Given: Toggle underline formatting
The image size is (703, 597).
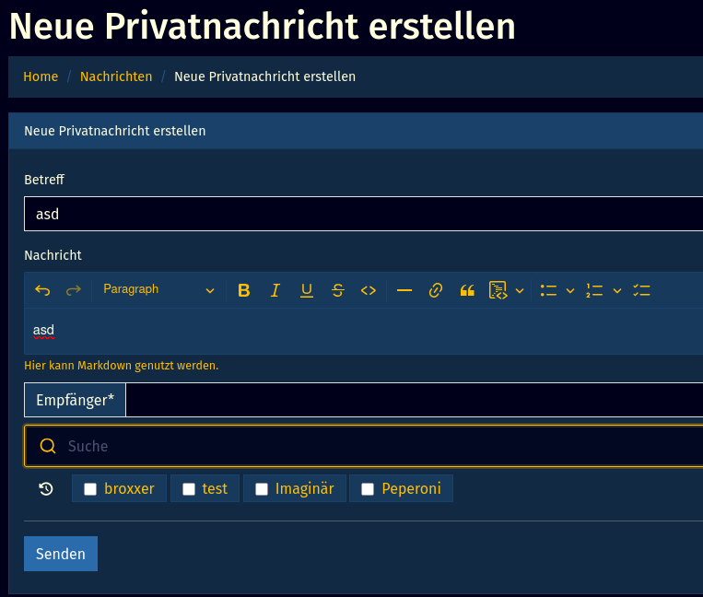Looking at the screenshot, I should (307, 290).
